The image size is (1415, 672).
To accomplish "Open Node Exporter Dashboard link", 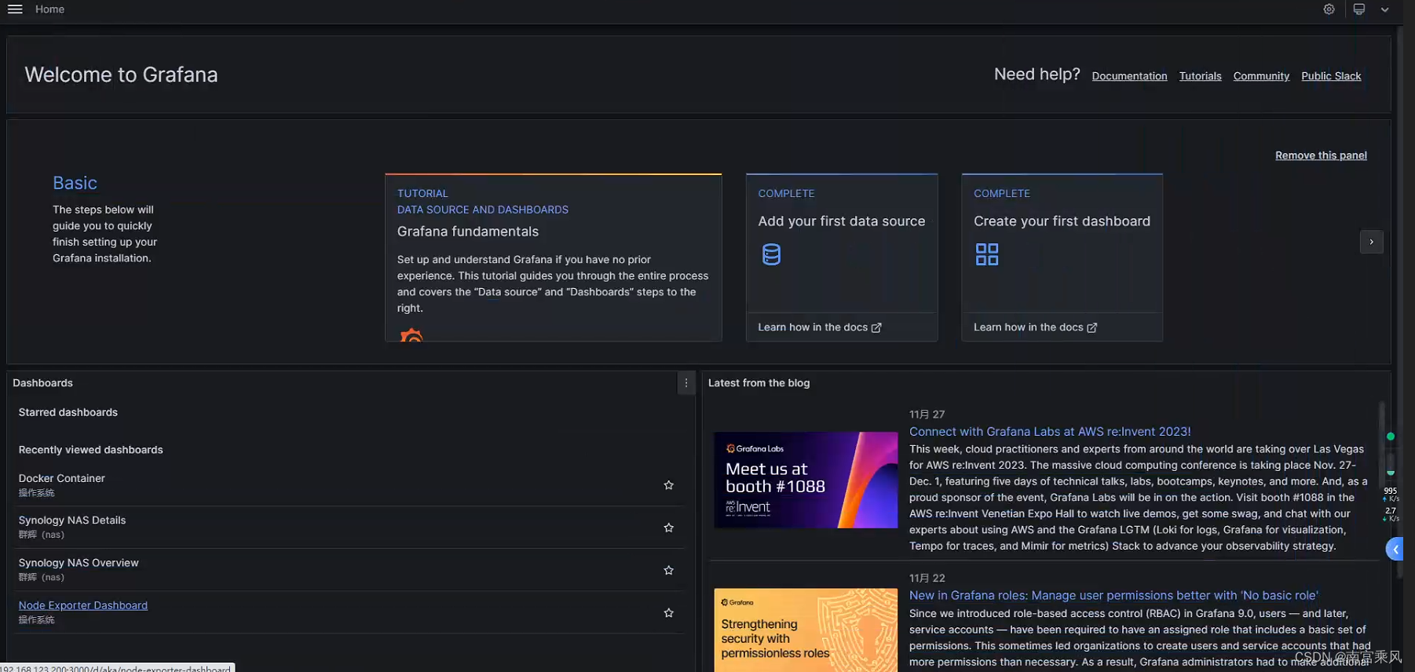I will click(x=83, y=605).
